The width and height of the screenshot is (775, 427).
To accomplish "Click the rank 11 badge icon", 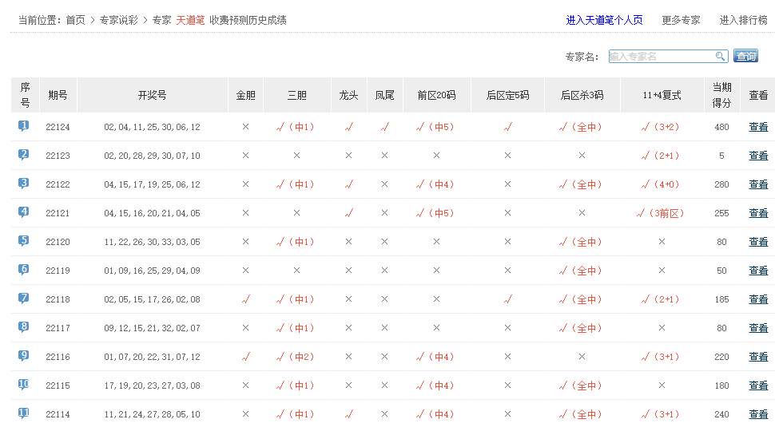I will pos(24,413).
